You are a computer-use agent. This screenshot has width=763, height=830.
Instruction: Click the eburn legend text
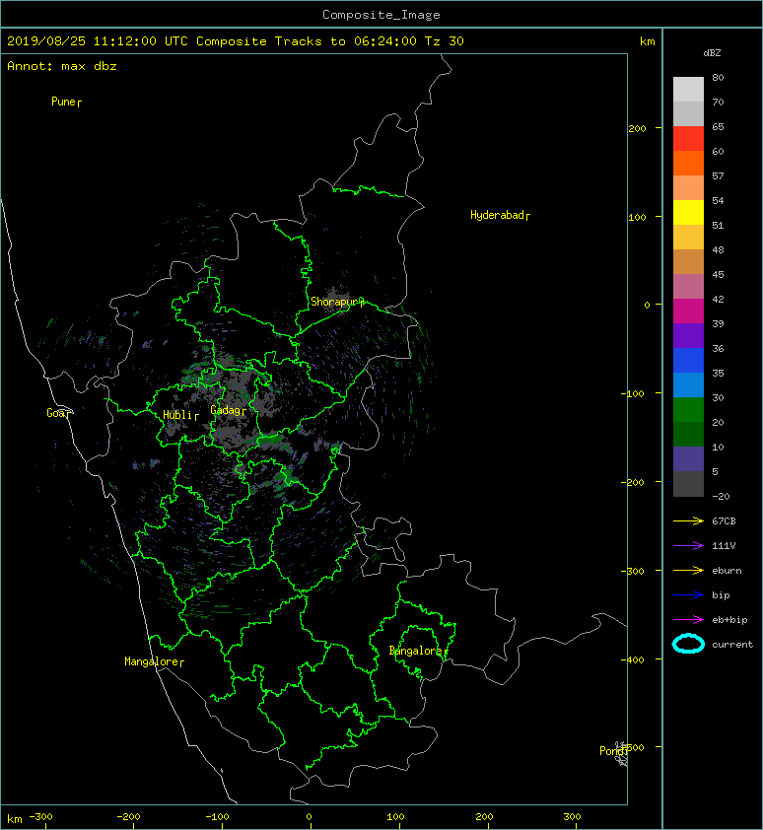727,571
